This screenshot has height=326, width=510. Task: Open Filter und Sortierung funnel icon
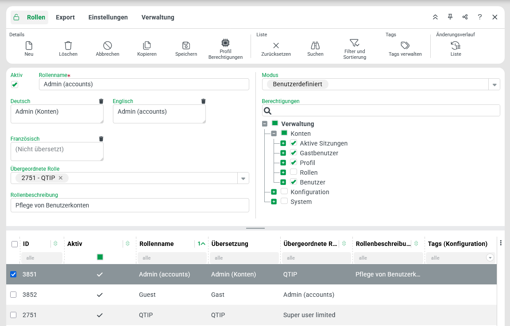[355, 42]
